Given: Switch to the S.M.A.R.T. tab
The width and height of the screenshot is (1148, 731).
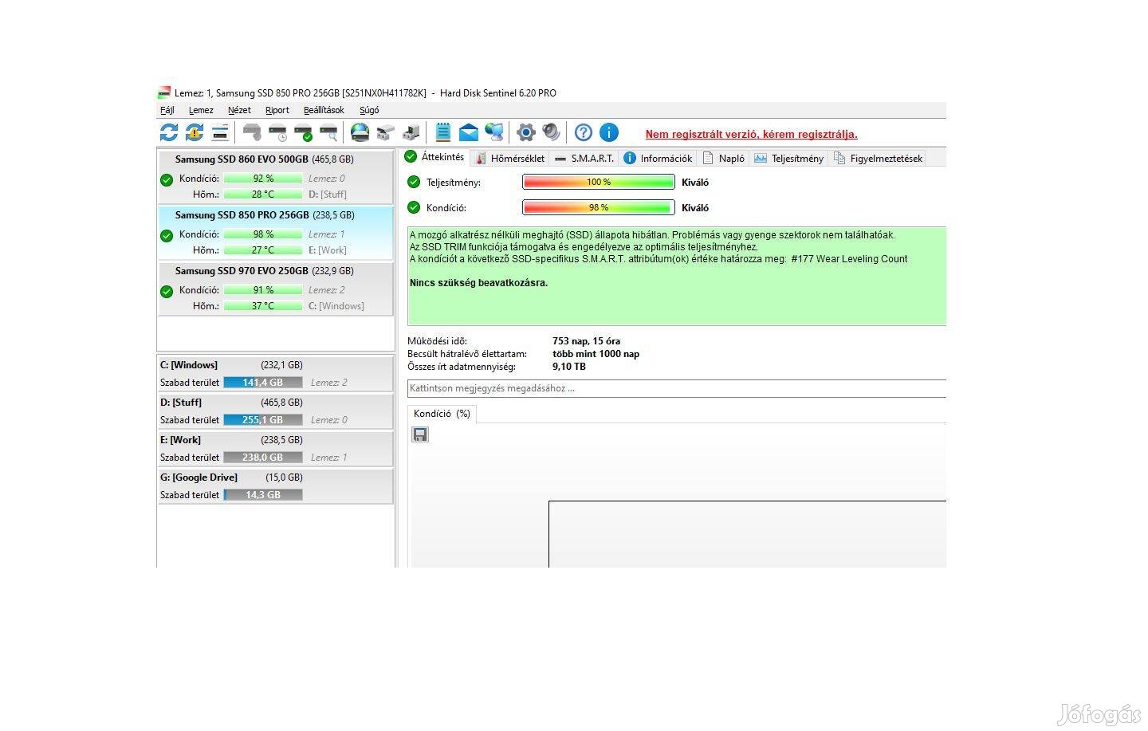Looking at the screenshot, I should click(584, 158).
